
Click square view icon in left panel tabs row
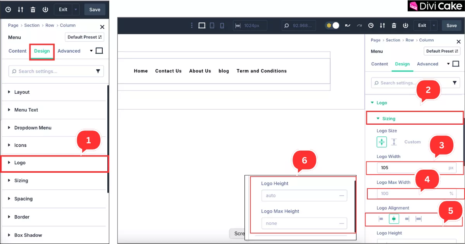(x=99, y=51)
